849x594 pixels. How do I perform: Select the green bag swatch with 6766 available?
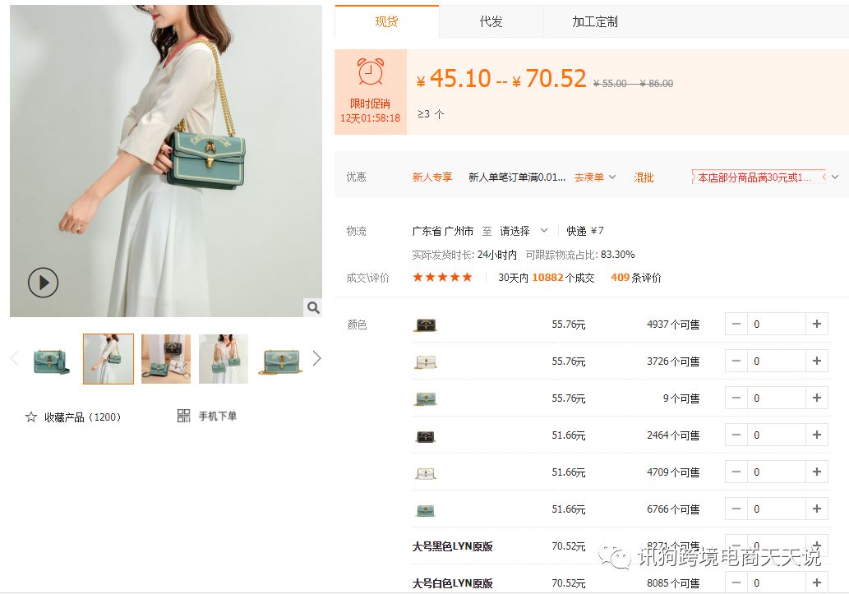(x=426, y=510)
